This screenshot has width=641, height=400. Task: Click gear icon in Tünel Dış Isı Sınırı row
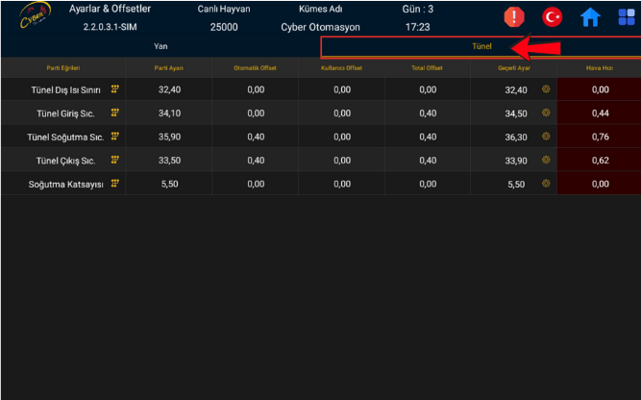[546, 89]
